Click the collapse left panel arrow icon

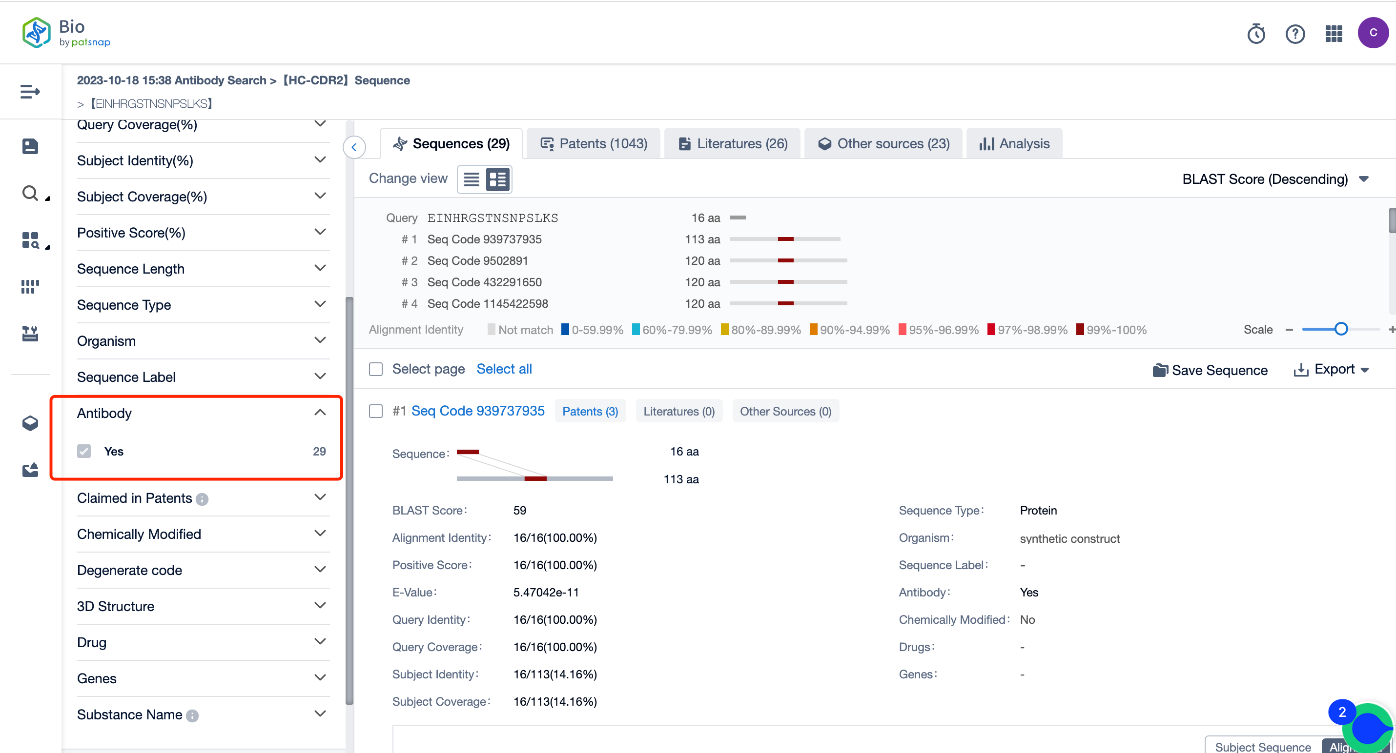coord(354,146)
